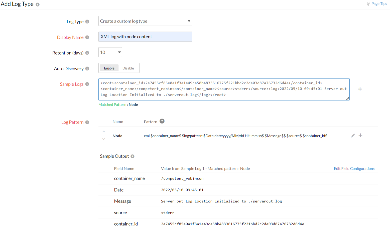Click the Sample Output info icon
This screenshot has height=229, width=390.
pyautogui.click(x=133, y=156)
